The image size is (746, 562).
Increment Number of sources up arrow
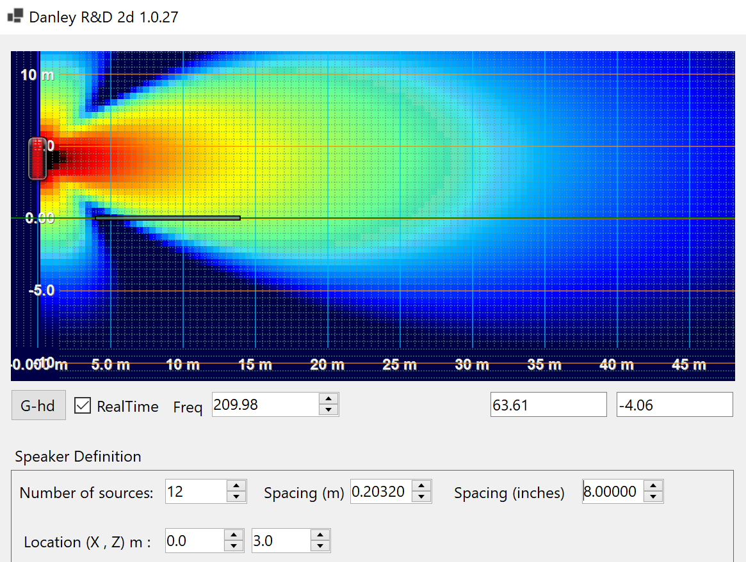[x=236, y=486]
